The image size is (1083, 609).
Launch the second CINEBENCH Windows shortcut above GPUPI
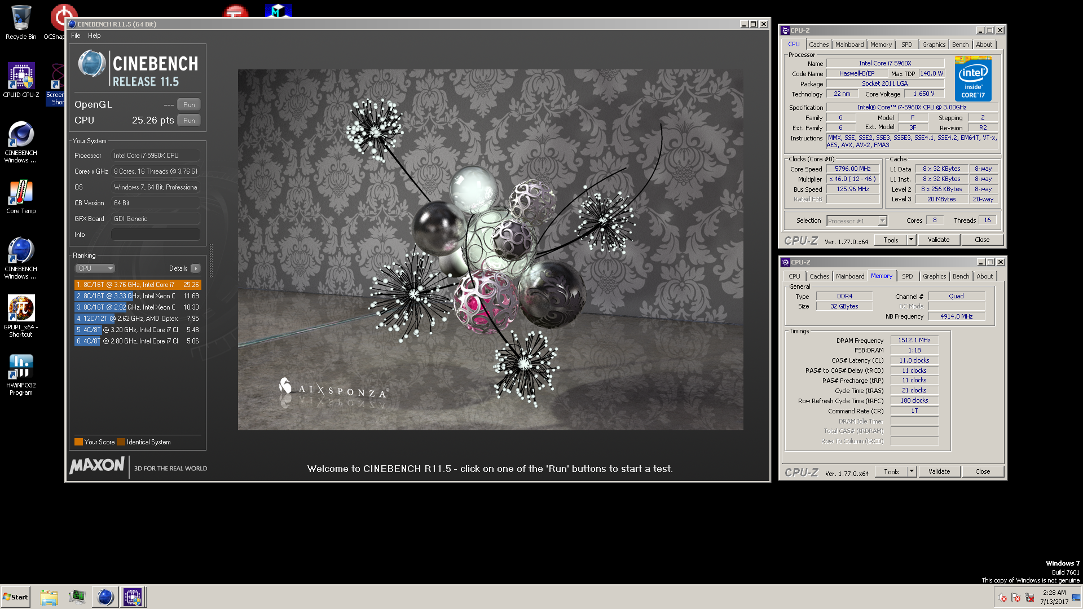pyautogui.click(x=21, y=258)
